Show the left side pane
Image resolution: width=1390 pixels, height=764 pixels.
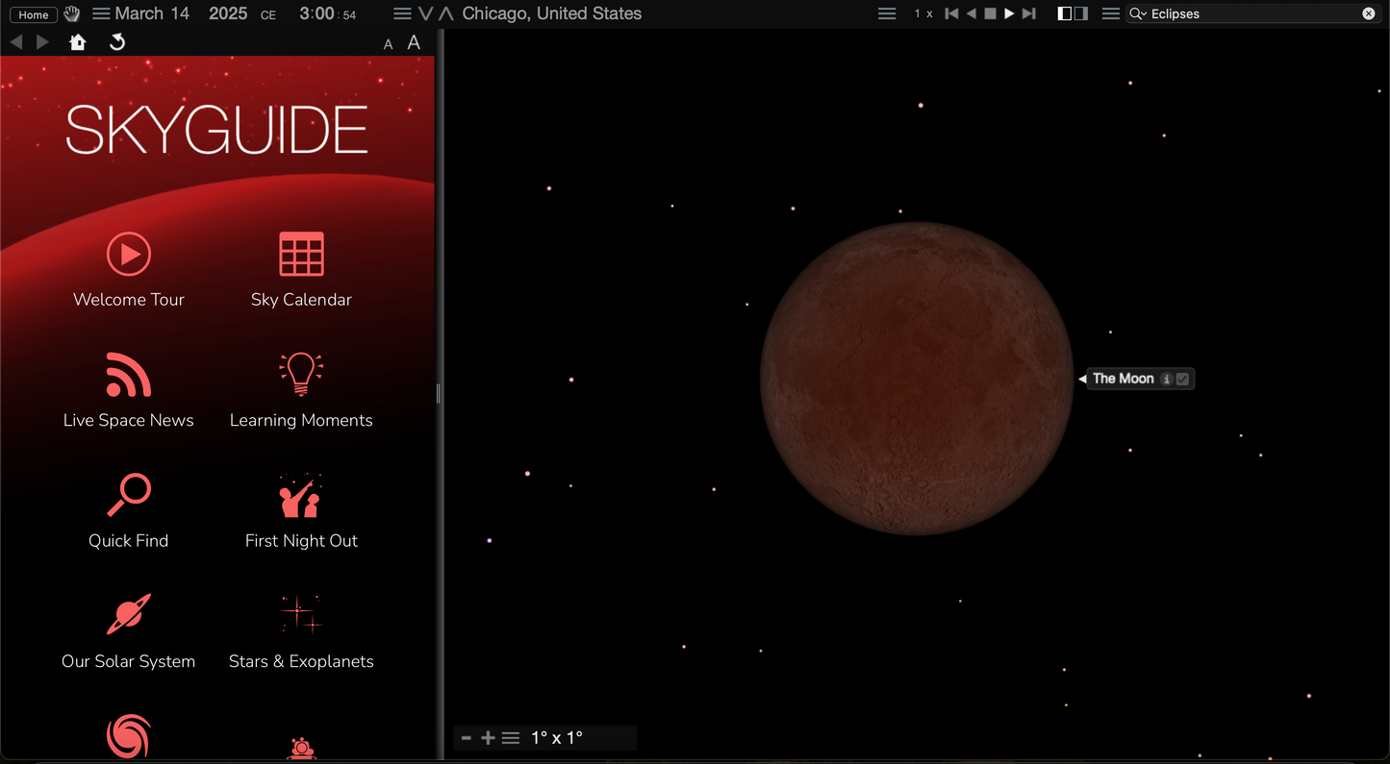point(1065,13)
